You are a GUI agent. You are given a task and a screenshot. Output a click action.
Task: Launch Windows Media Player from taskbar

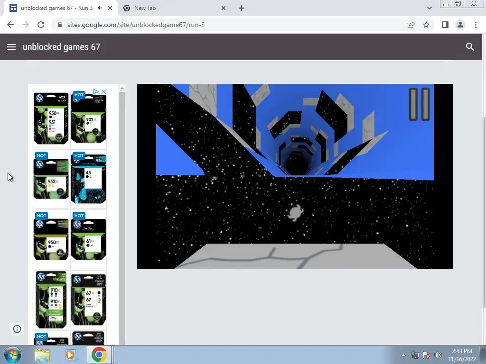click(70, 355)
